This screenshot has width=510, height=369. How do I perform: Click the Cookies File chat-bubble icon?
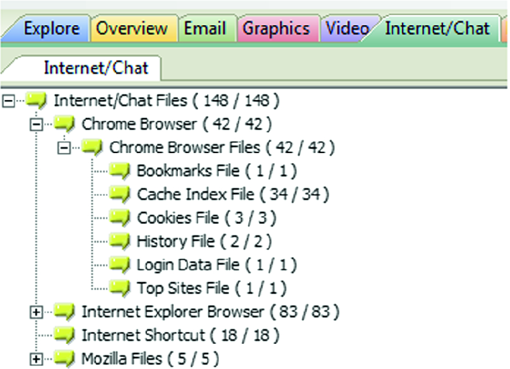pos(120,218)
